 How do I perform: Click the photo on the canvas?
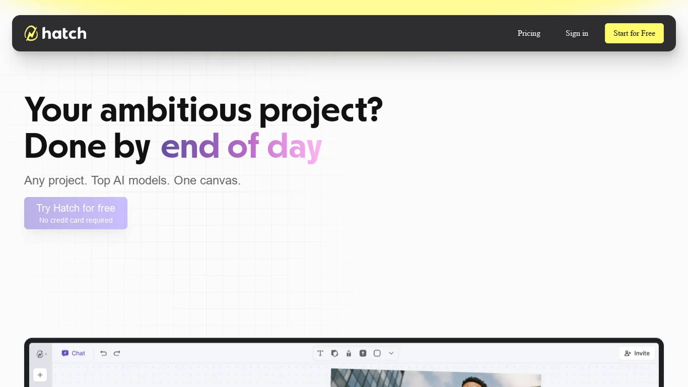[x=435, y=378]
